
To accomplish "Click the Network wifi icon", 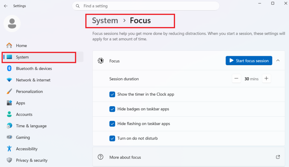I will click(9, 80).
